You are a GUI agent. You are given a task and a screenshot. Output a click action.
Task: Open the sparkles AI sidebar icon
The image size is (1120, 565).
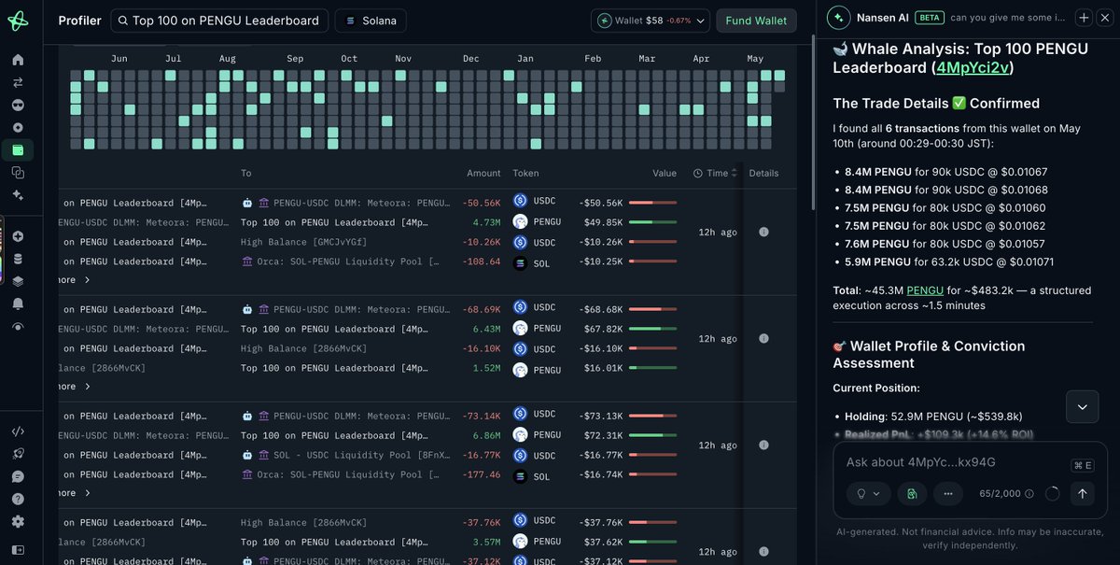pyautogui.click(x=18, y=195)
